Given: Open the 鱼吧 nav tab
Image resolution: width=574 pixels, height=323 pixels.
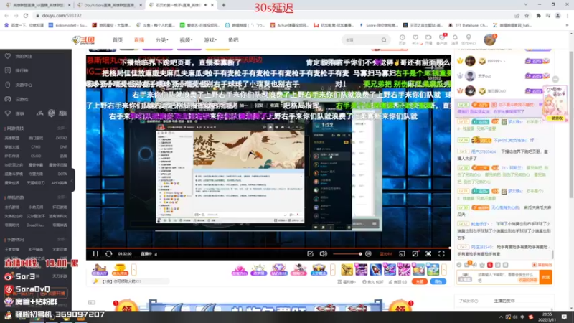Looking at the screenshot, I should [x=233, y=40].
